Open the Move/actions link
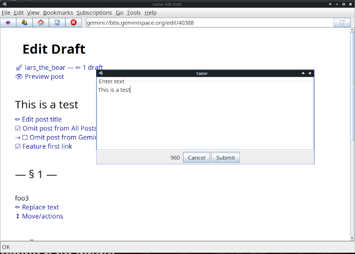This screenshot has height=254, width=355. tap(43, 216)
